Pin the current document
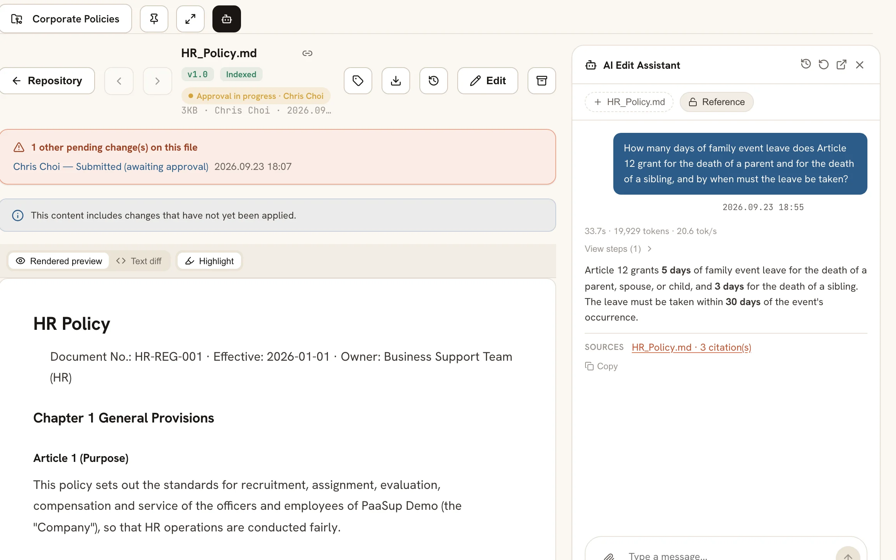The height and width of the screenshot is (560, 896). [154, 19]
